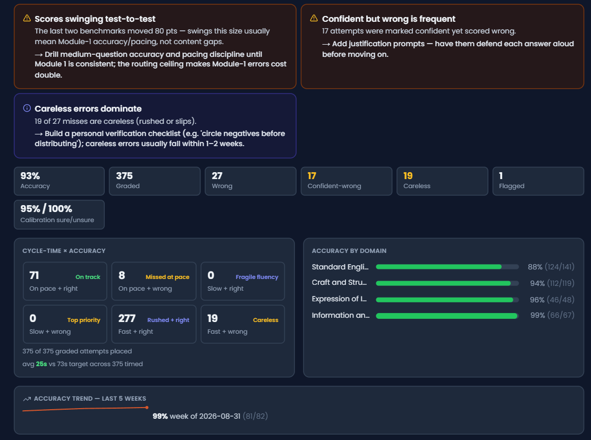
Task: Select the Top priority quadrant cell
Action: [x=65, y=324]
